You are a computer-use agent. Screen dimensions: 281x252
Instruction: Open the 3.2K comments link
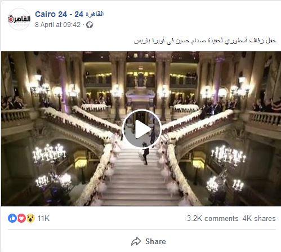click(212, 218)
